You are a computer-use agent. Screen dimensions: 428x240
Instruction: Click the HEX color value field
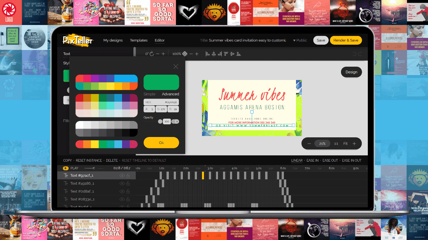162,102
